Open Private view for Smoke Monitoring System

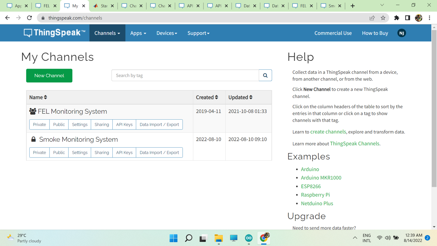pyautogui.click(x=40, y=153)
